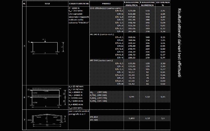Click the N. column header
210x131 pixels.
click(24, 4)
